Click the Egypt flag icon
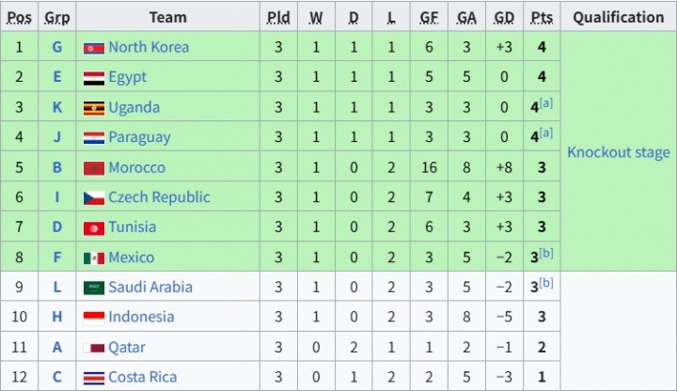The image size is (677, 391). coord(93,77)
